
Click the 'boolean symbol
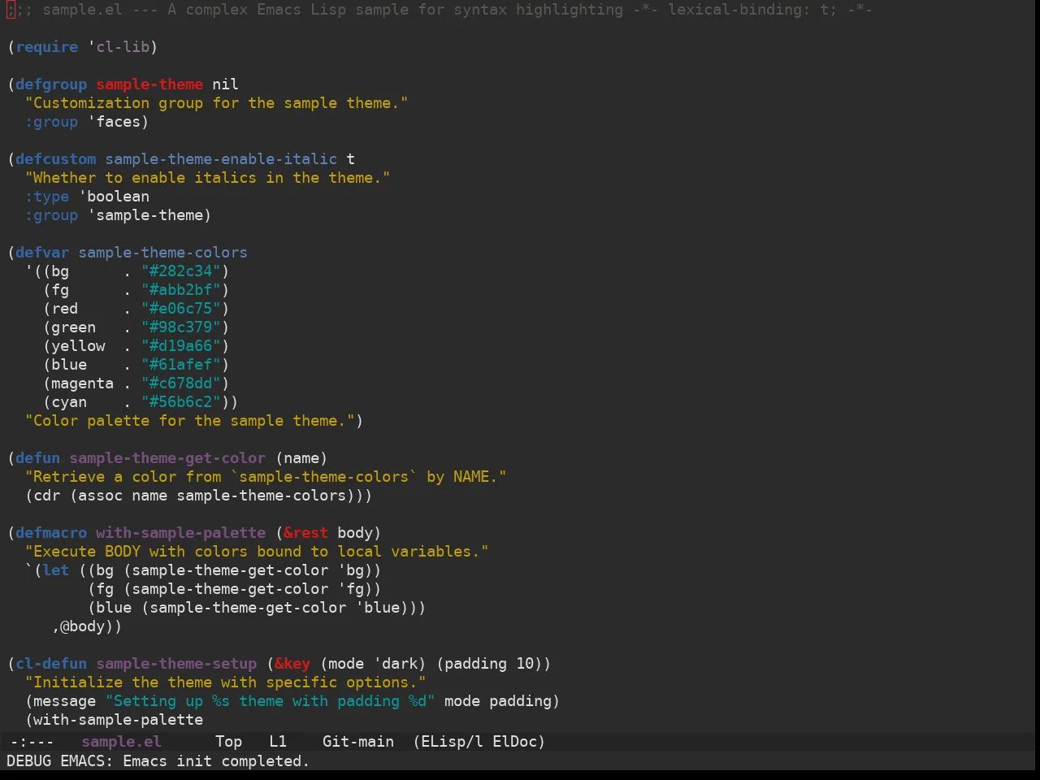click(x=114, y=197)
